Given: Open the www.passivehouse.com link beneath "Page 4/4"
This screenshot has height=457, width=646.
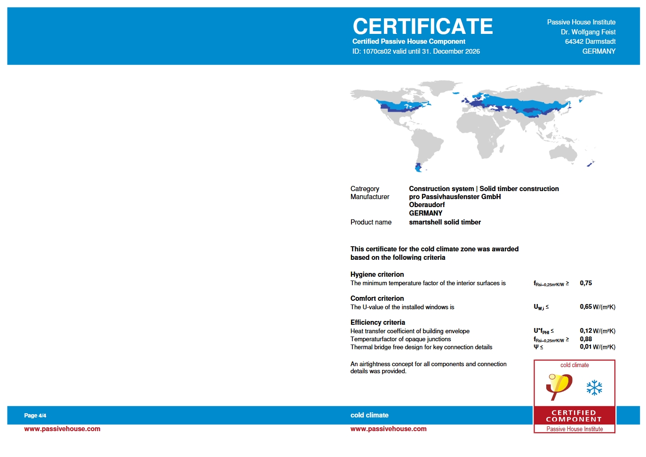Looking at the screenshot, I should pos(62,429).
